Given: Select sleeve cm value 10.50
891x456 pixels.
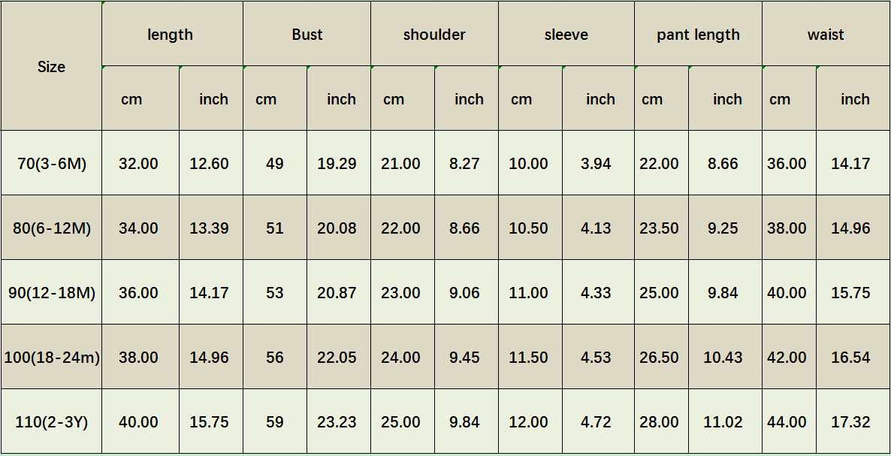Looking at the screenshot, I should [x=528, y=228].
